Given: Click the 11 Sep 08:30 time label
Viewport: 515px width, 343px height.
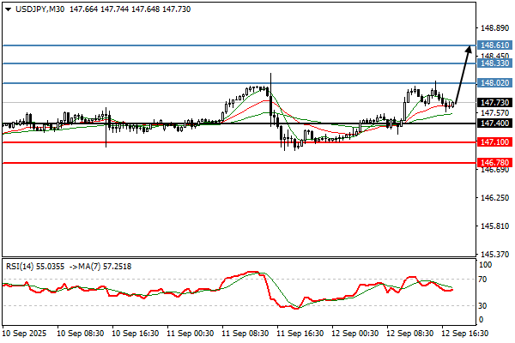Looking at the screenshot, I should pyautogui.click(x=245, y=334).
